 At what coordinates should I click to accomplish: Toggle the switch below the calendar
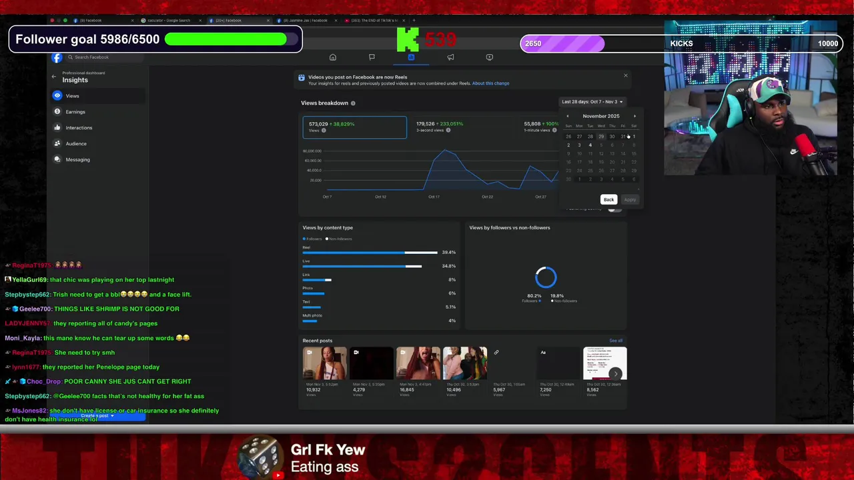coord(614,209)
